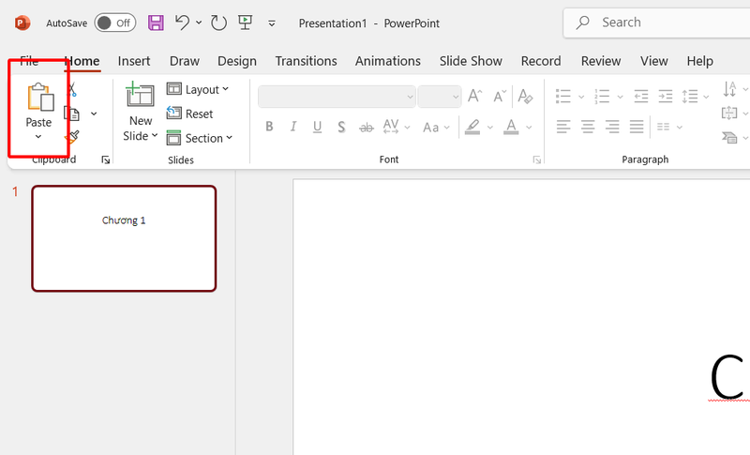This screenshot has height=455, width=750.
Task: Open the View tab
Action: 653,61
